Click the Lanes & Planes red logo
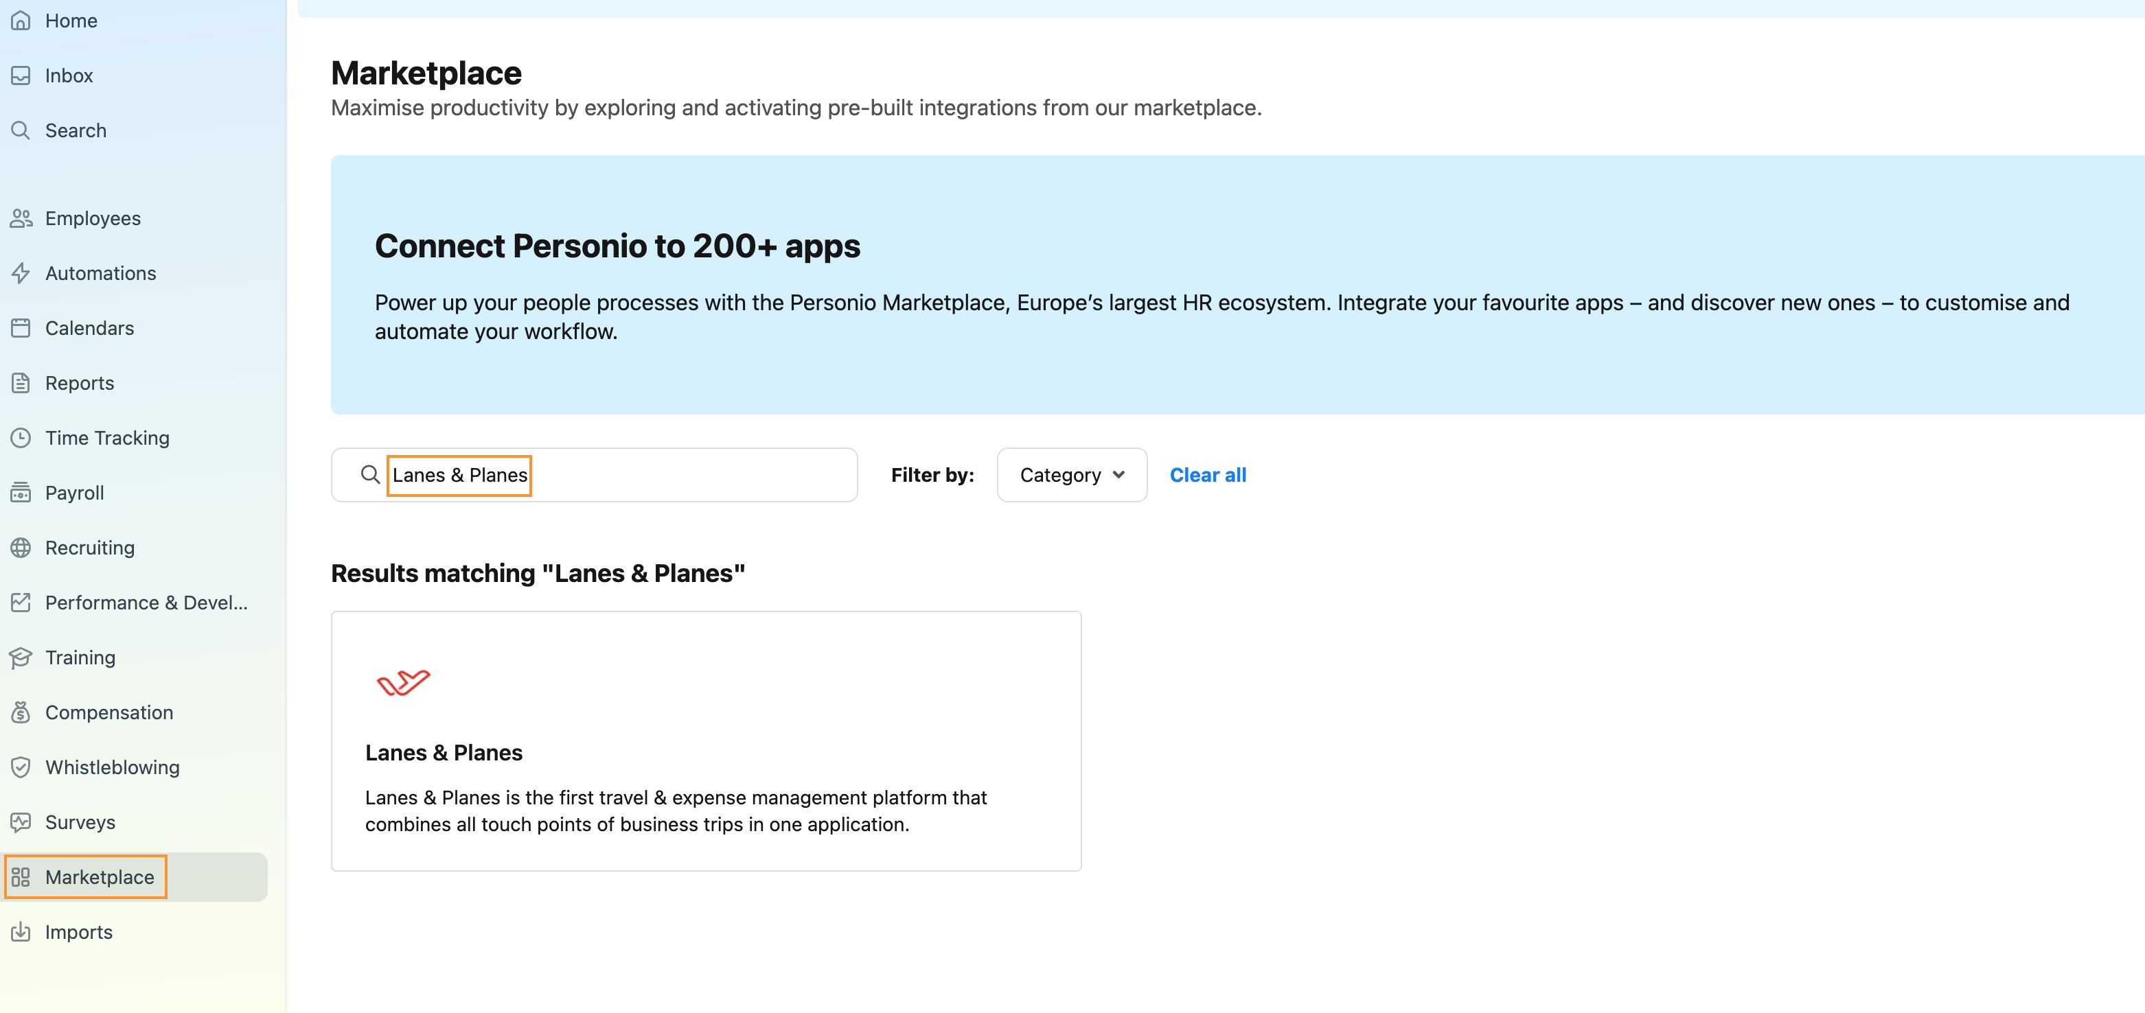The height and width of the screenshot is (1013, 2145). tap(404, 682)
